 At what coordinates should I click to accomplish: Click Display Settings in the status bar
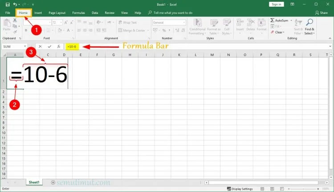point(240,189)
